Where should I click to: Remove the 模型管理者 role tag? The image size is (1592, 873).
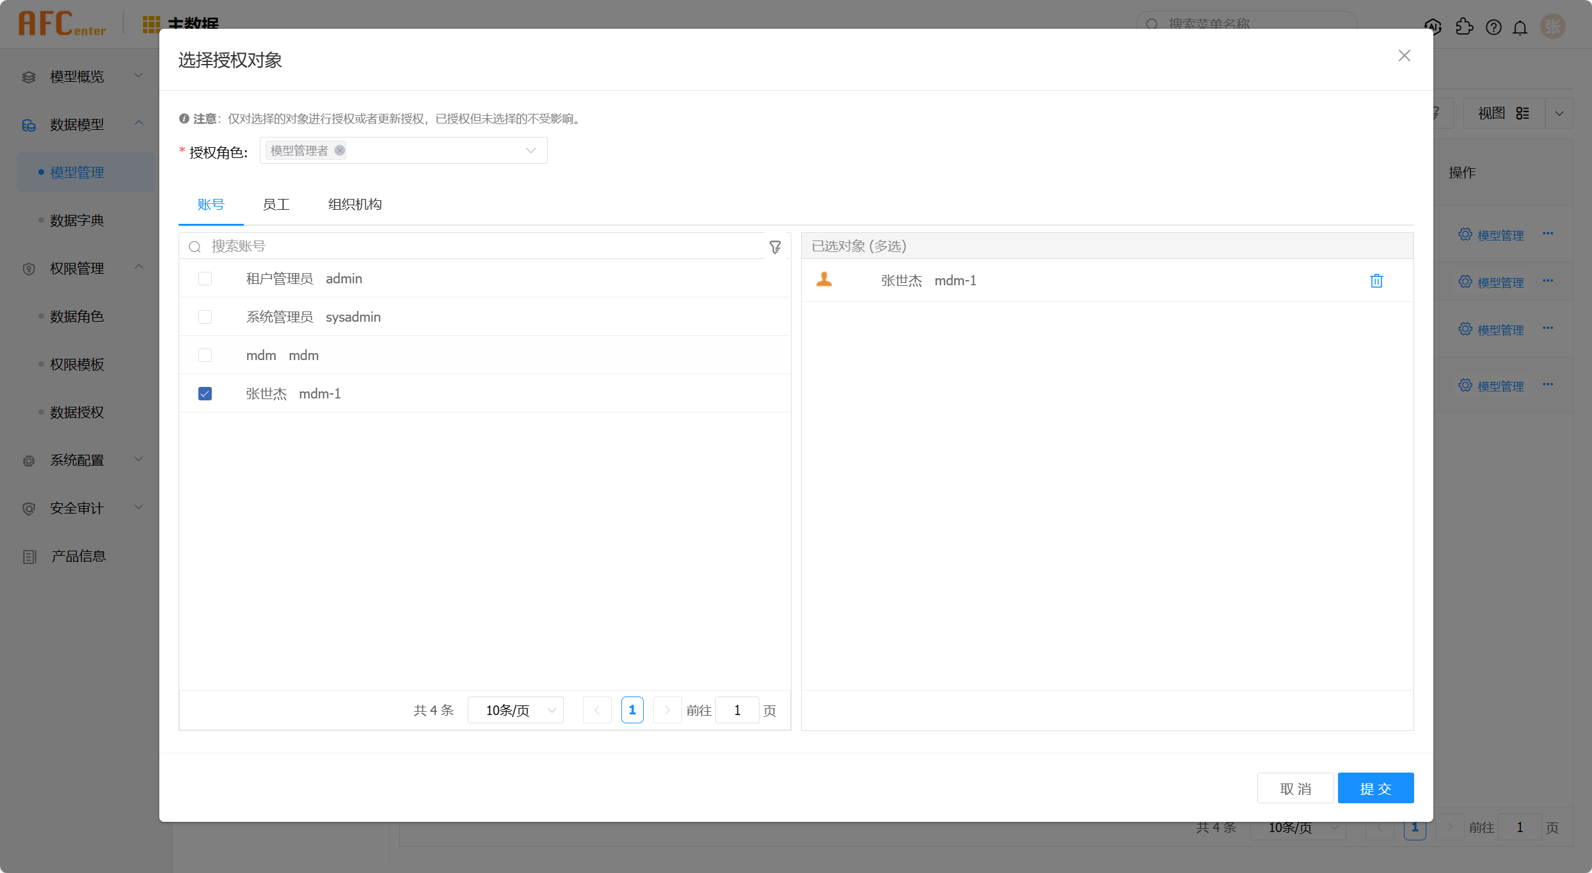(x=340, y=150)
